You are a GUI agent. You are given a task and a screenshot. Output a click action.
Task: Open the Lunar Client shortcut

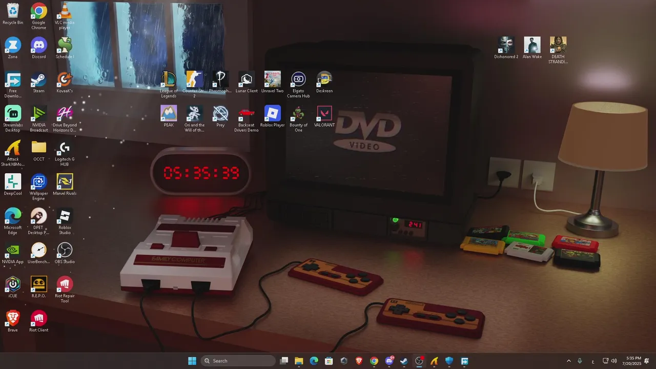click(x=247, y=83)
